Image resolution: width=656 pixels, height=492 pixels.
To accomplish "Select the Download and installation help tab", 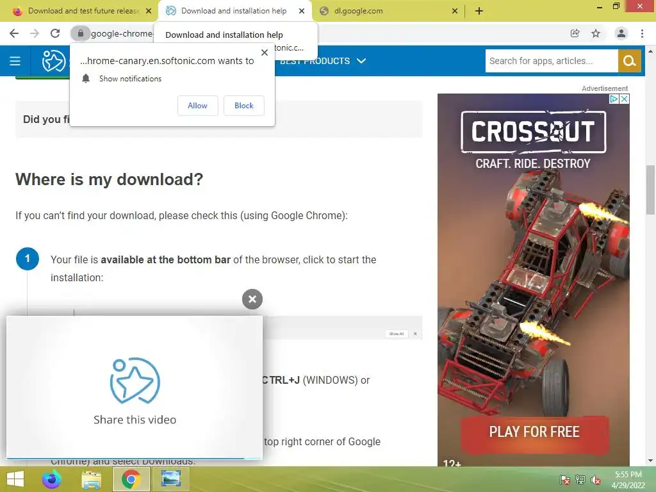I will coord(233,11).
